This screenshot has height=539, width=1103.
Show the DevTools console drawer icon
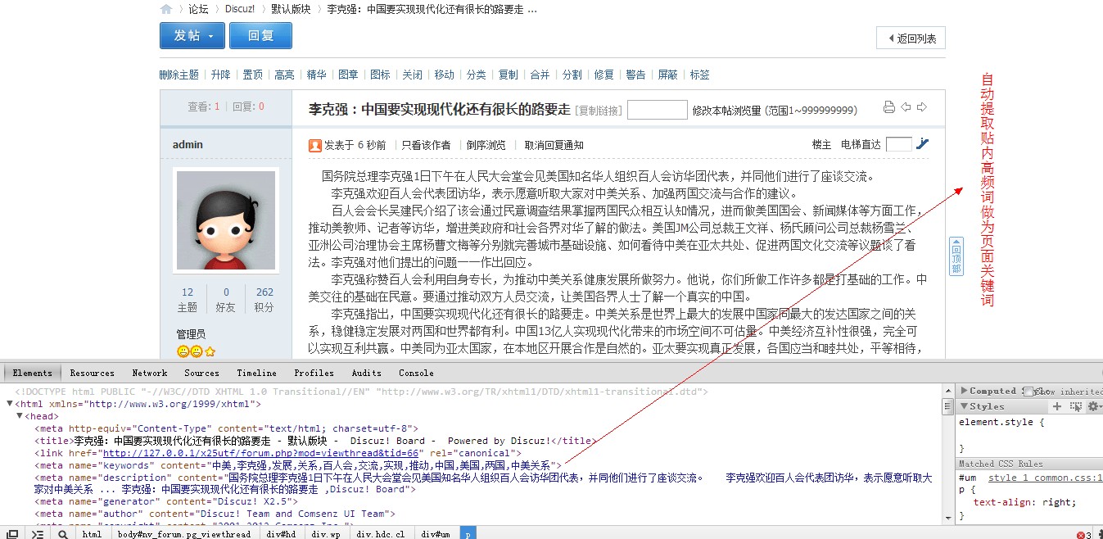pos(37,534)
